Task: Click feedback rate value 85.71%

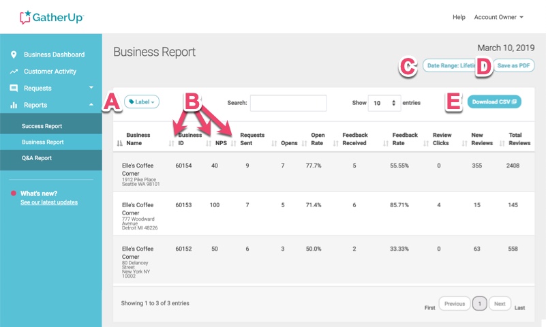Action: [x=399, y=205]
